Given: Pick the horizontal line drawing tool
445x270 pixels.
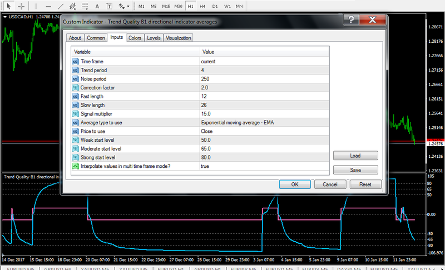Looking at the screenshot, I should (48, 6).
